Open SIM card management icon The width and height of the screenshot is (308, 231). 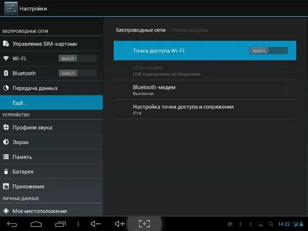(x=6, y=43)
